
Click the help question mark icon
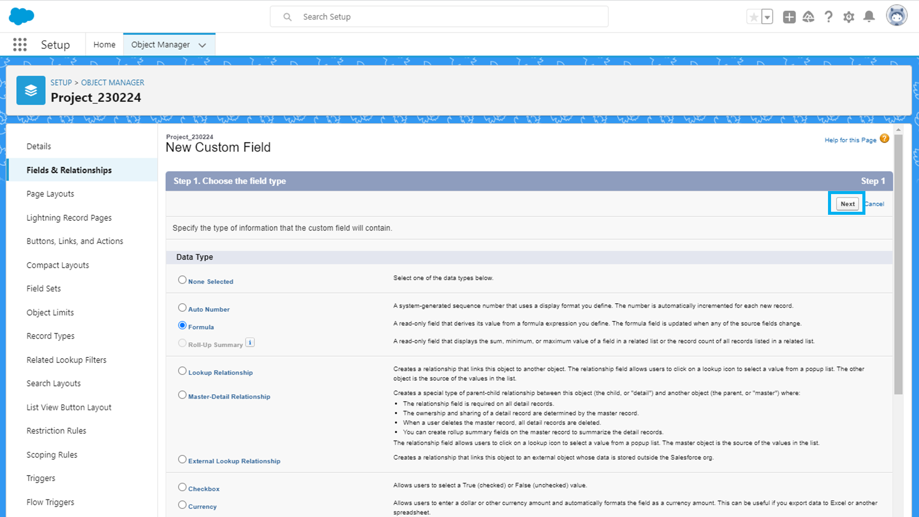[829, 17]
